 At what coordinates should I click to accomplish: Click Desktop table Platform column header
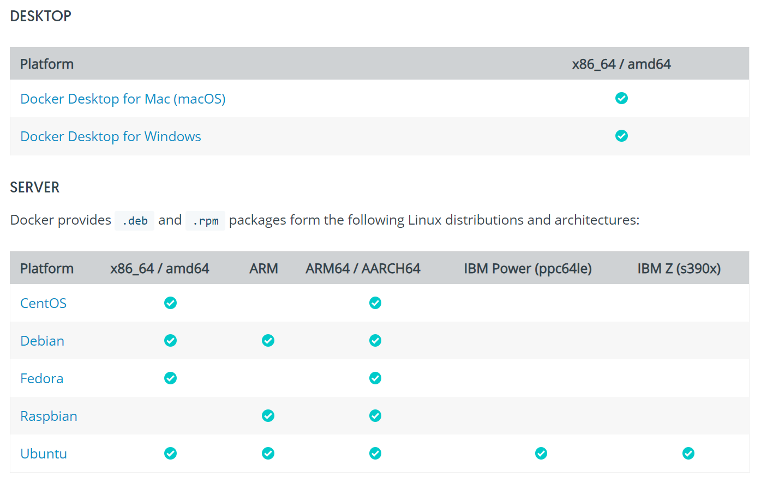(x=47, y=64)
